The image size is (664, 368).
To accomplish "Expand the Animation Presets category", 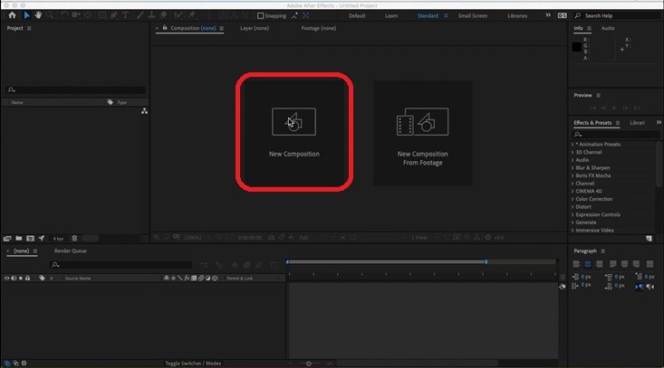I will pos(573,145).
